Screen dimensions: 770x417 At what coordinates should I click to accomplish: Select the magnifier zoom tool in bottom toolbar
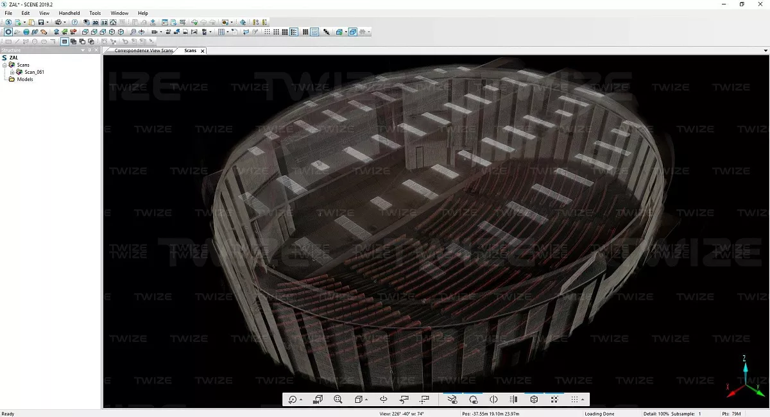[x=338, y=400]
